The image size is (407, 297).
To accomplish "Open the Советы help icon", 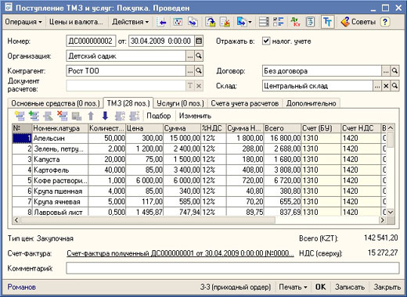I will (358, 22).
